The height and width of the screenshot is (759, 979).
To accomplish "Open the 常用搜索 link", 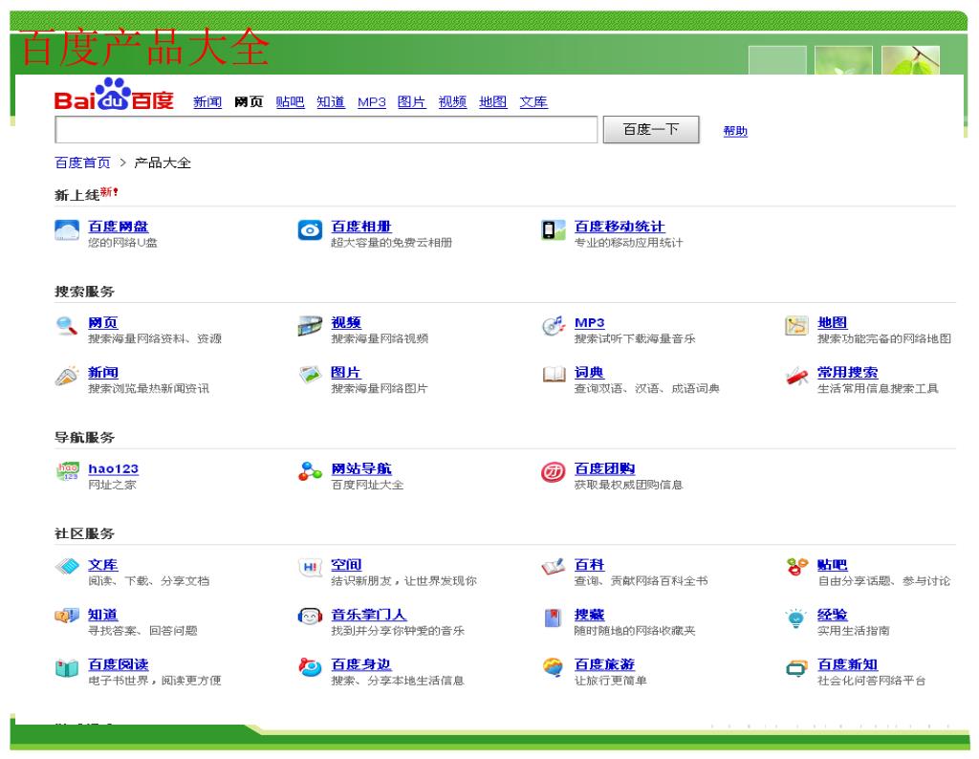I will pos(848,373).
